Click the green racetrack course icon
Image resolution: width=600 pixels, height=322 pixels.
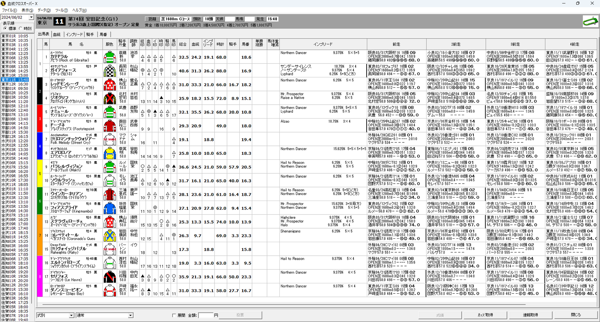tap(590, 21)
